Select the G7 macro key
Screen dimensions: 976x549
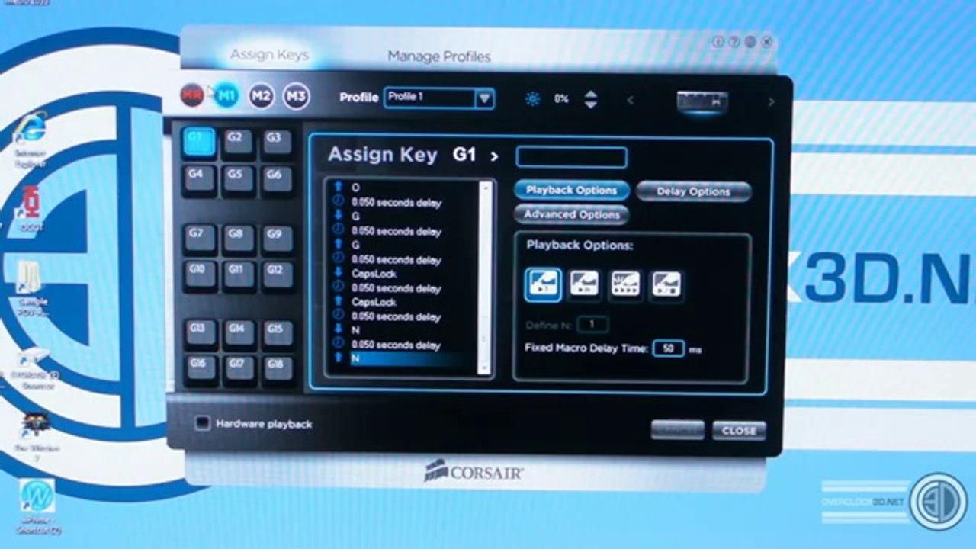(198, 238)
